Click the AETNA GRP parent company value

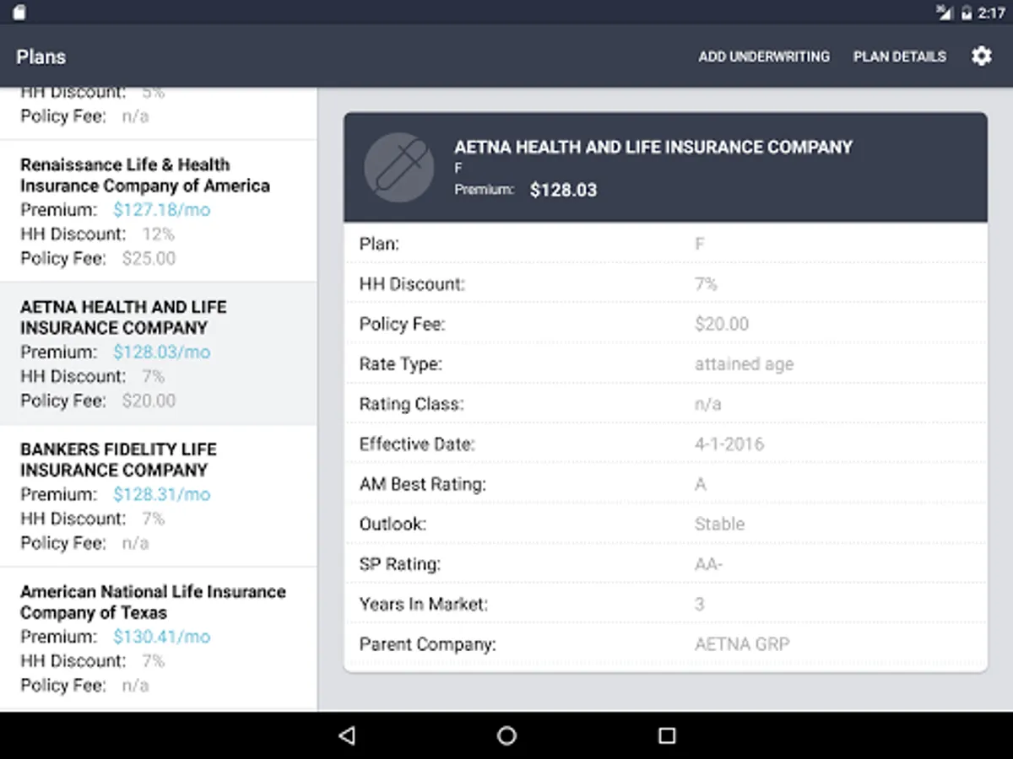pyautogui.click(x=742, y=644)
